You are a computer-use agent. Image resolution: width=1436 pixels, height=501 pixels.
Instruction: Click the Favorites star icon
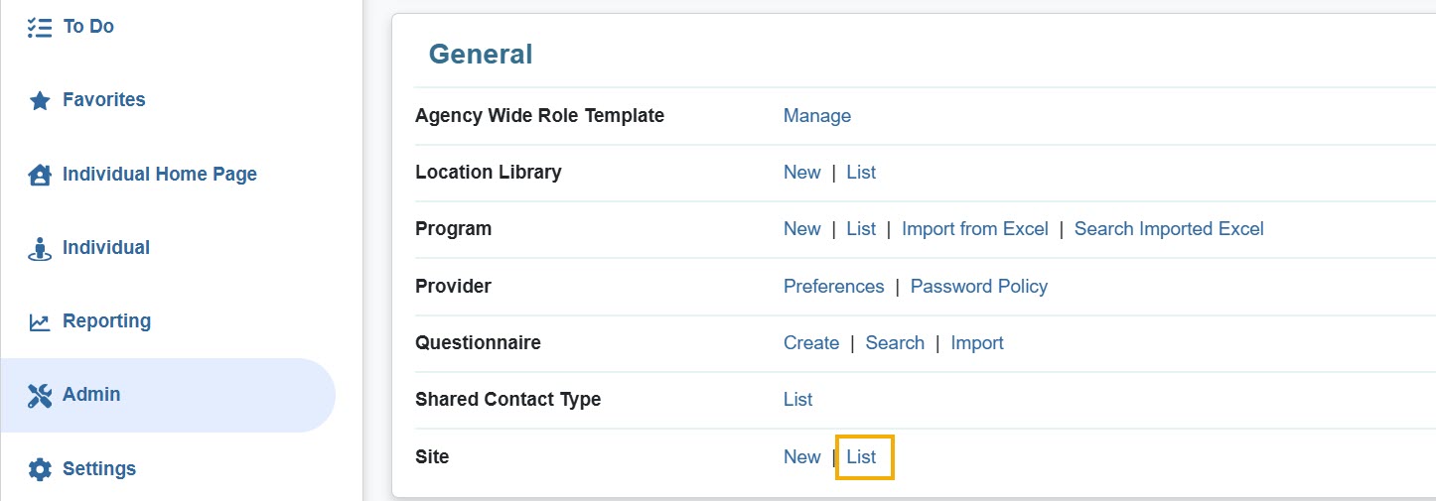pyautogui.click(x=40, y=100)
